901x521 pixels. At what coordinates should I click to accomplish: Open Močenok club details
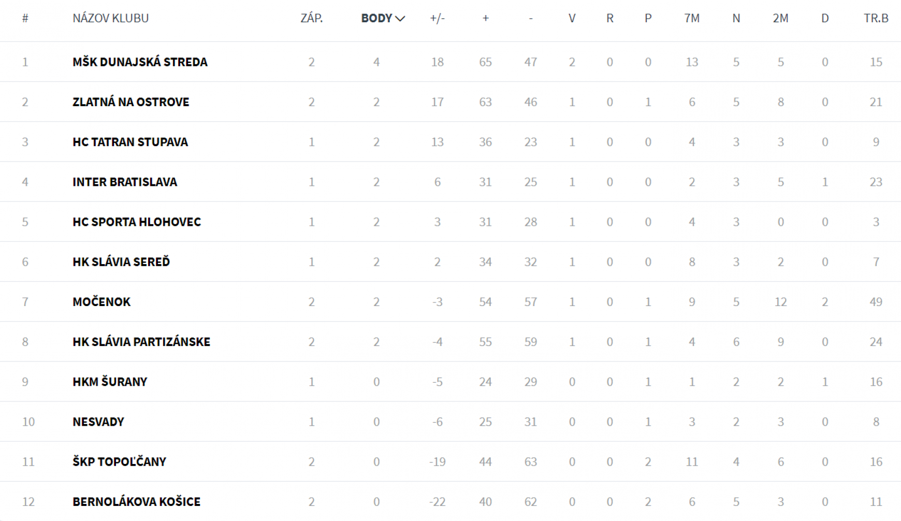(x=101, y=301)
